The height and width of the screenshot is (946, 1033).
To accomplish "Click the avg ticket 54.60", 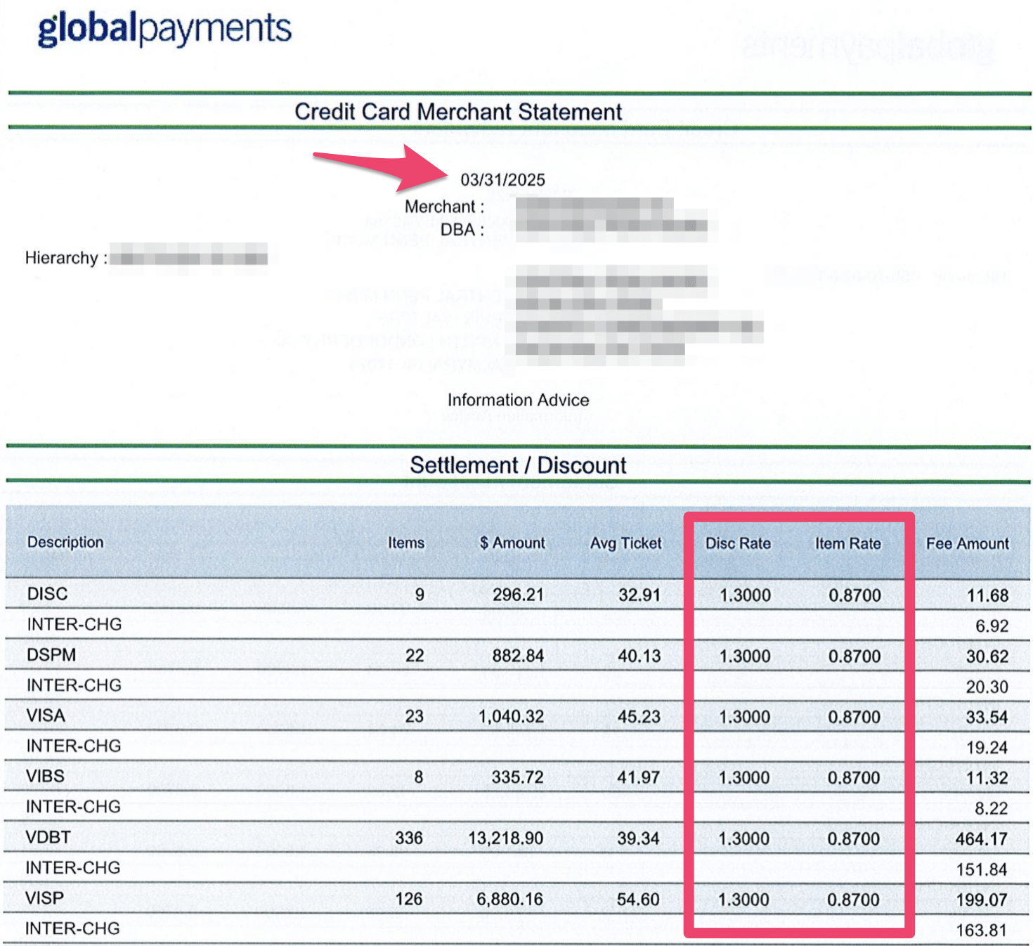I will coord(638,900).
